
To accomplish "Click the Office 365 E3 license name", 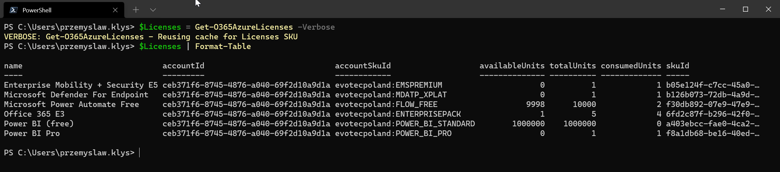I will [x=34, y=114].
